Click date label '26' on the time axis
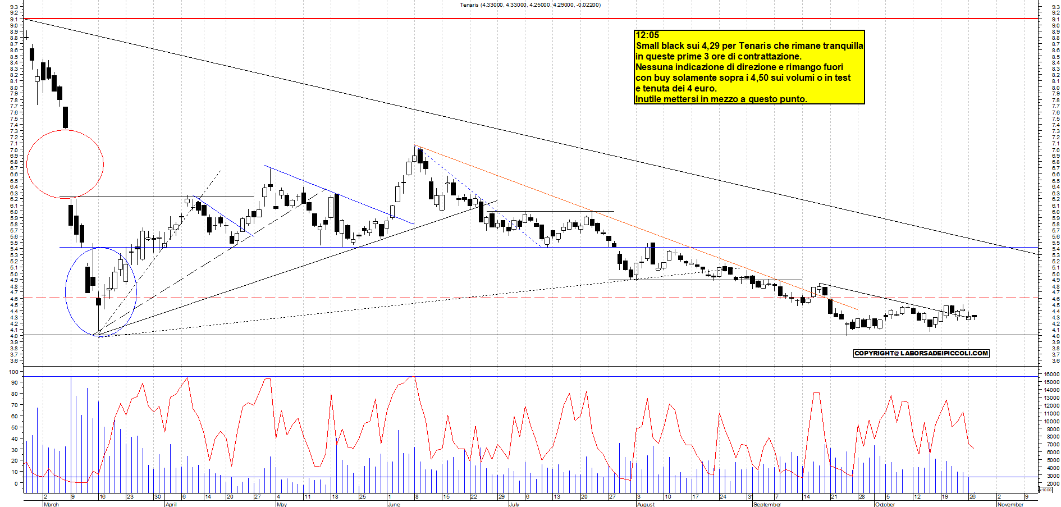 [973, 497]
